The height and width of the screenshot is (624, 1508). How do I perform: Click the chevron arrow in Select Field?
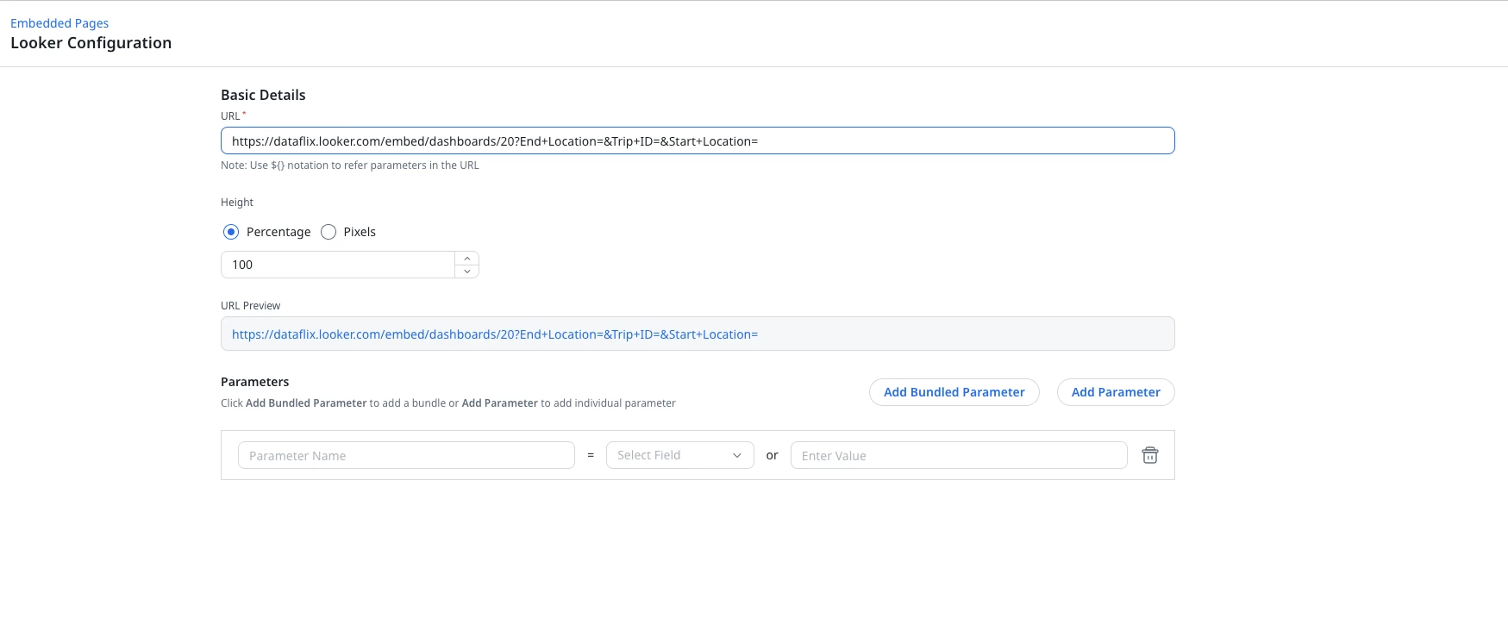tap(737, 455)
